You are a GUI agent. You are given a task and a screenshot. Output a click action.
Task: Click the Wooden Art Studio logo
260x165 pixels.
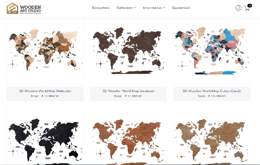(x=24, y=8)
